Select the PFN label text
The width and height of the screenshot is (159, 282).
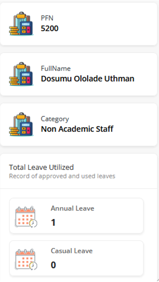point(47,18)
